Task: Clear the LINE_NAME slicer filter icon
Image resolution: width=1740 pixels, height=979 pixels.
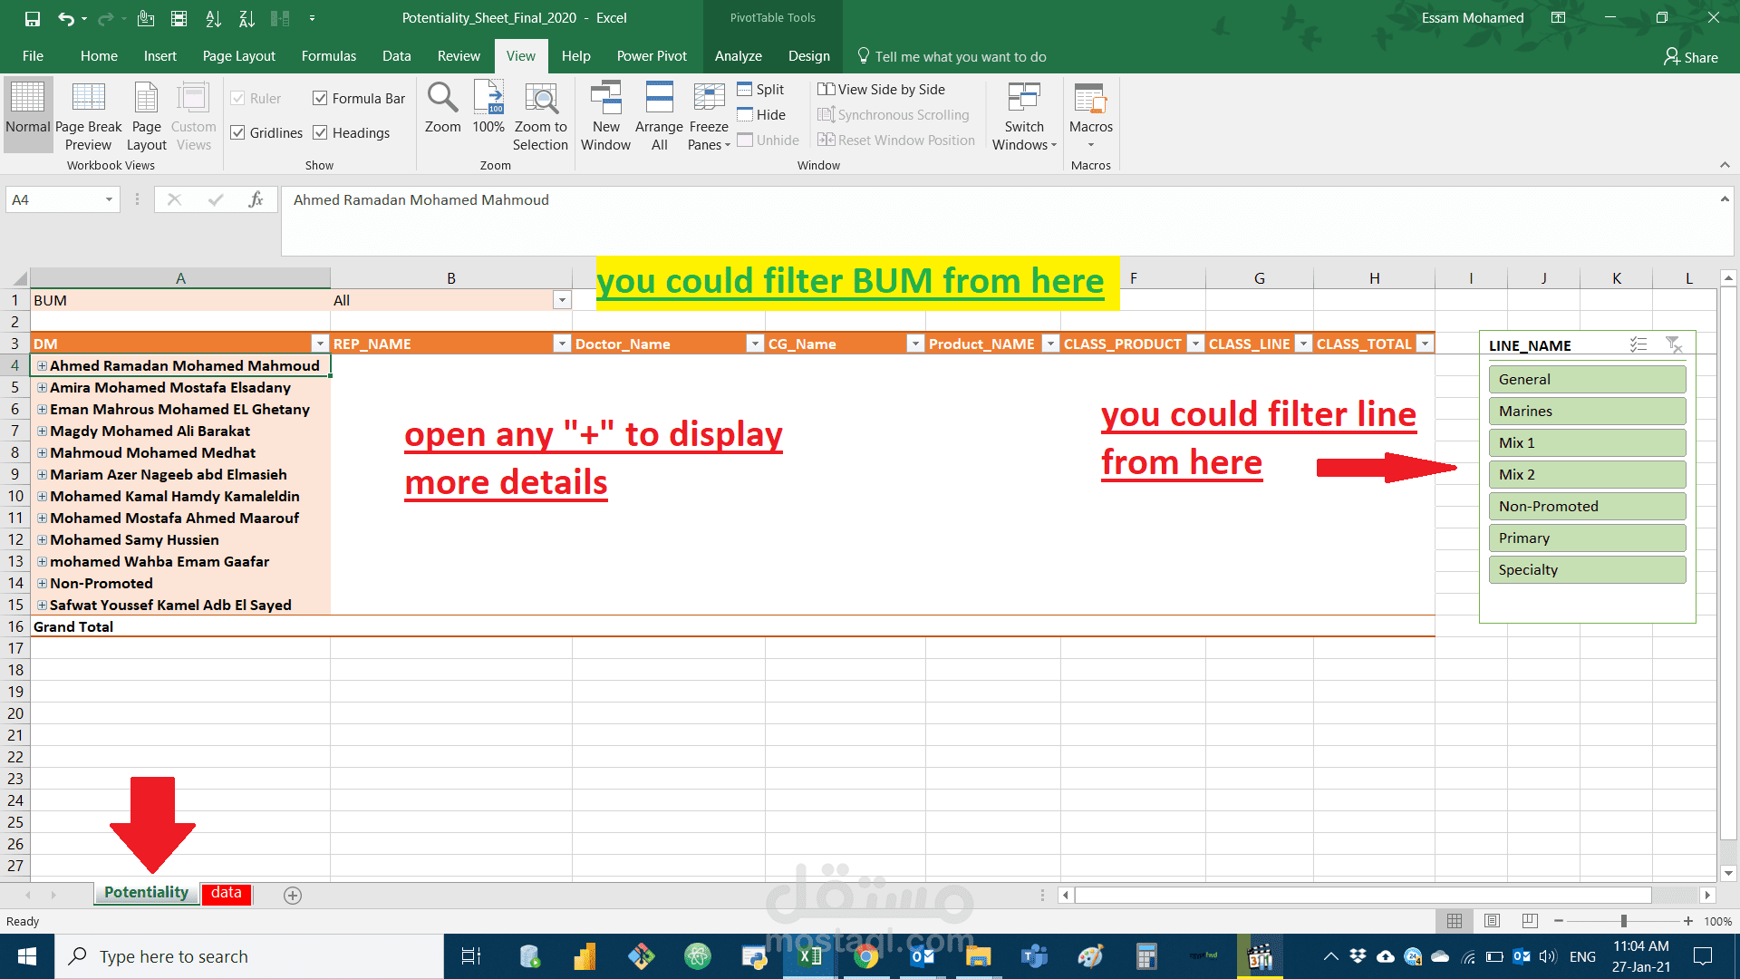Action: [x=1674, y=344]
